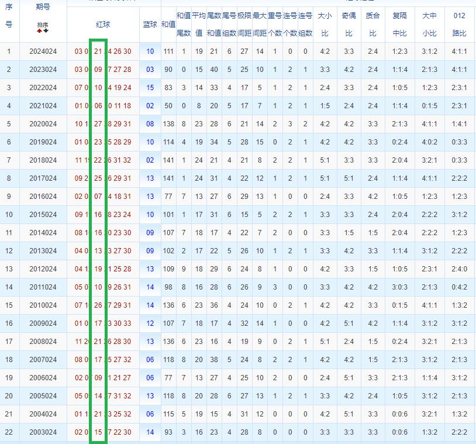Screen dimensions: 476x444
Task: Click highlighted red ball 27 in row 2020024
Action: 98,124
